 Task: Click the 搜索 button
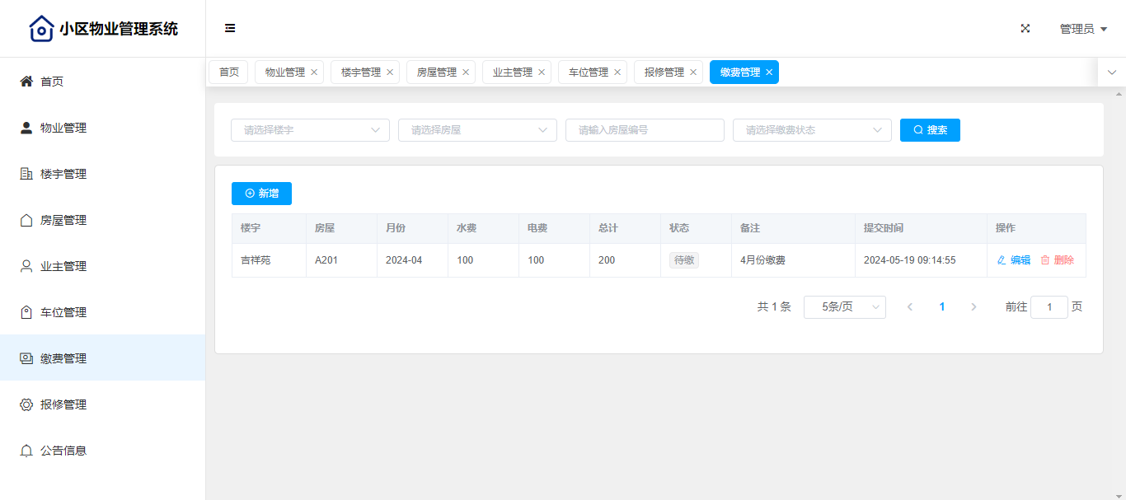[930, 130]
